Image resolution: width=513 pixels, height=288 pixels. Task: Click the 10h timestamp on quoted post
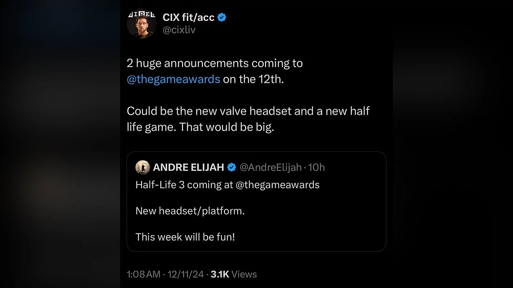[x=317, y=167]
